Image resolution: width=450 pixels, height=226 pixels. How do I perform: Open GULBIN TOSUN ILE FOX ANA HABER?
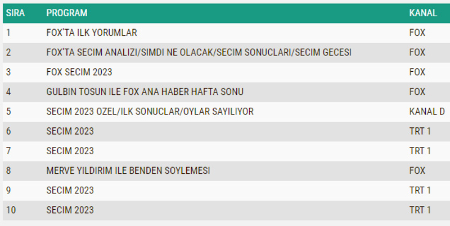(x=145, y=92)
